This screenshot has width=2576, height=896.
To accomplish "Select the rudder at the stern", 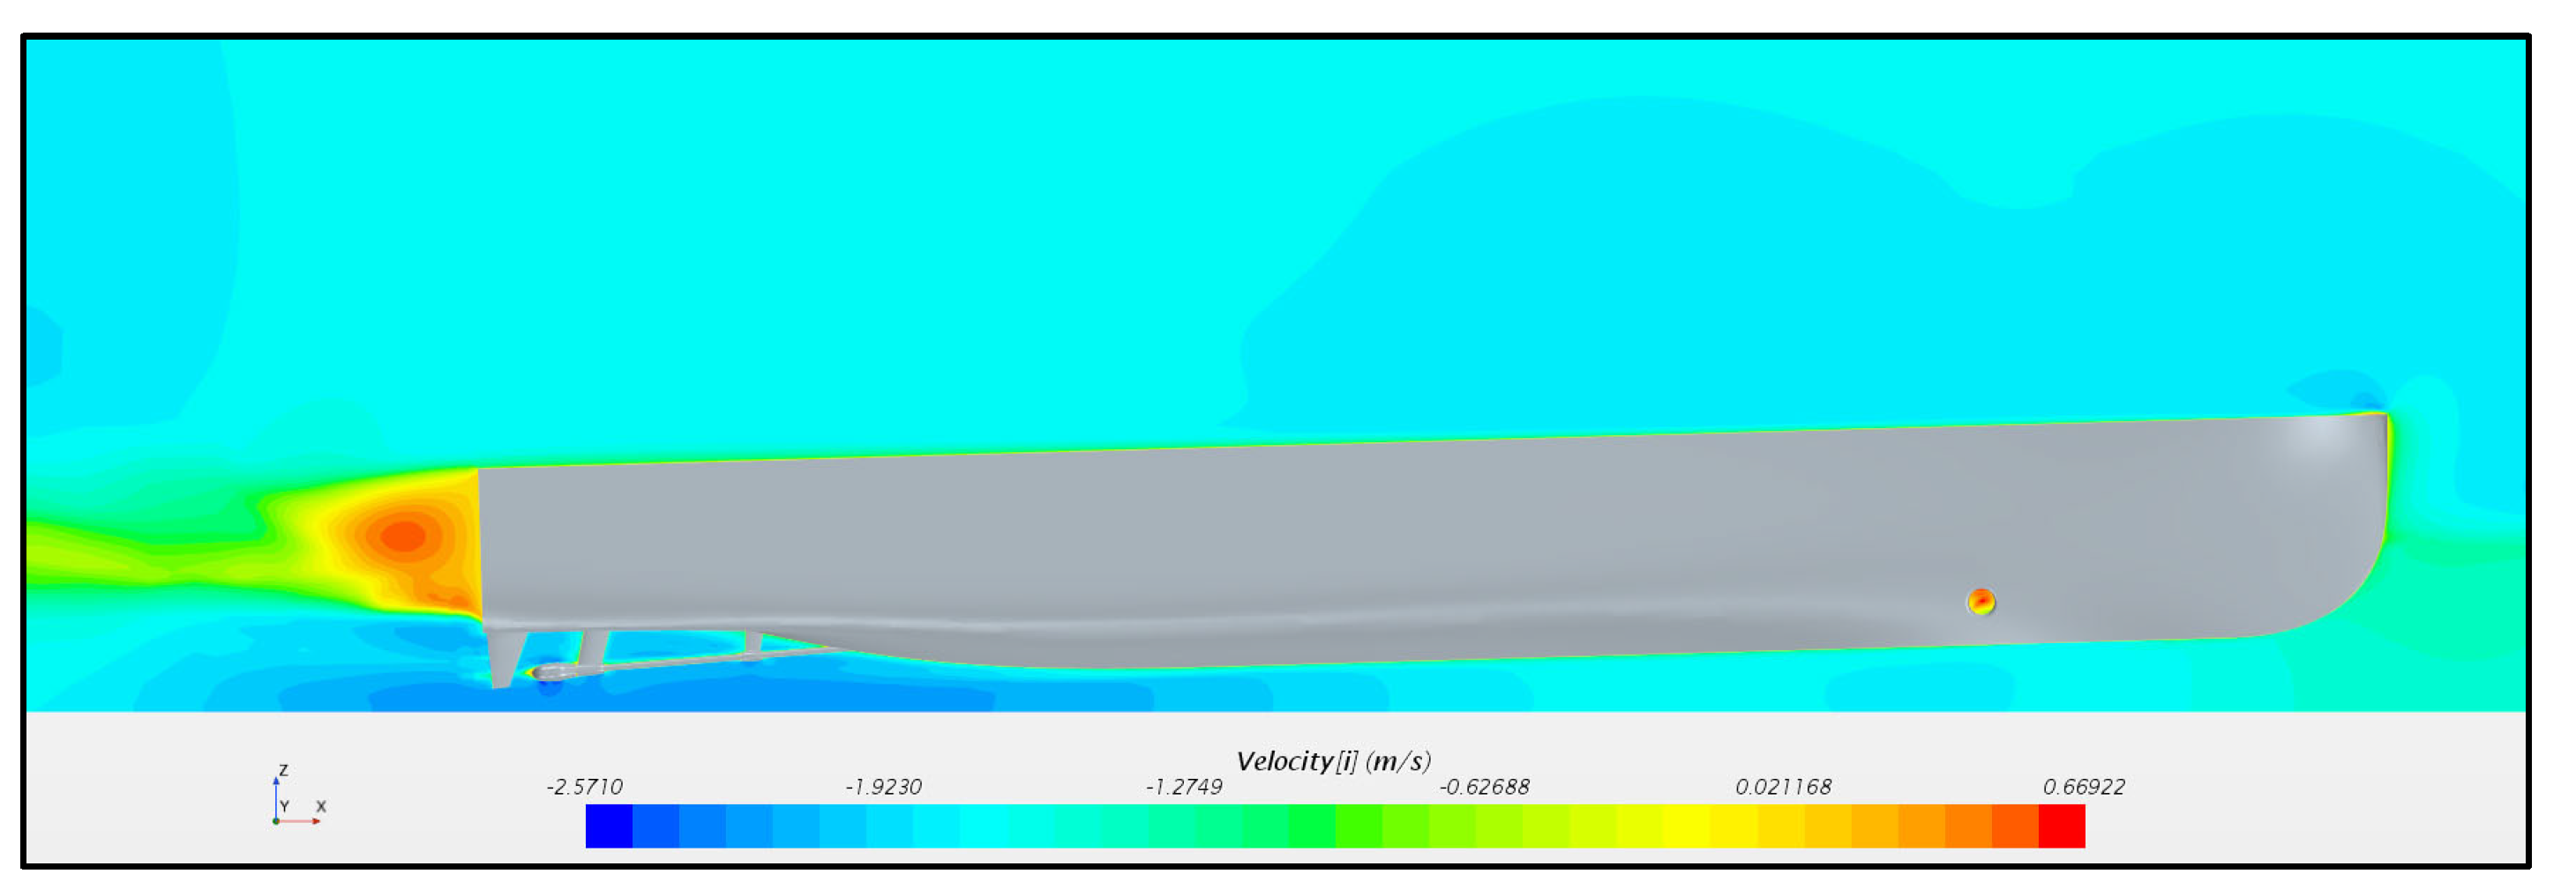I will click(505, 657).
